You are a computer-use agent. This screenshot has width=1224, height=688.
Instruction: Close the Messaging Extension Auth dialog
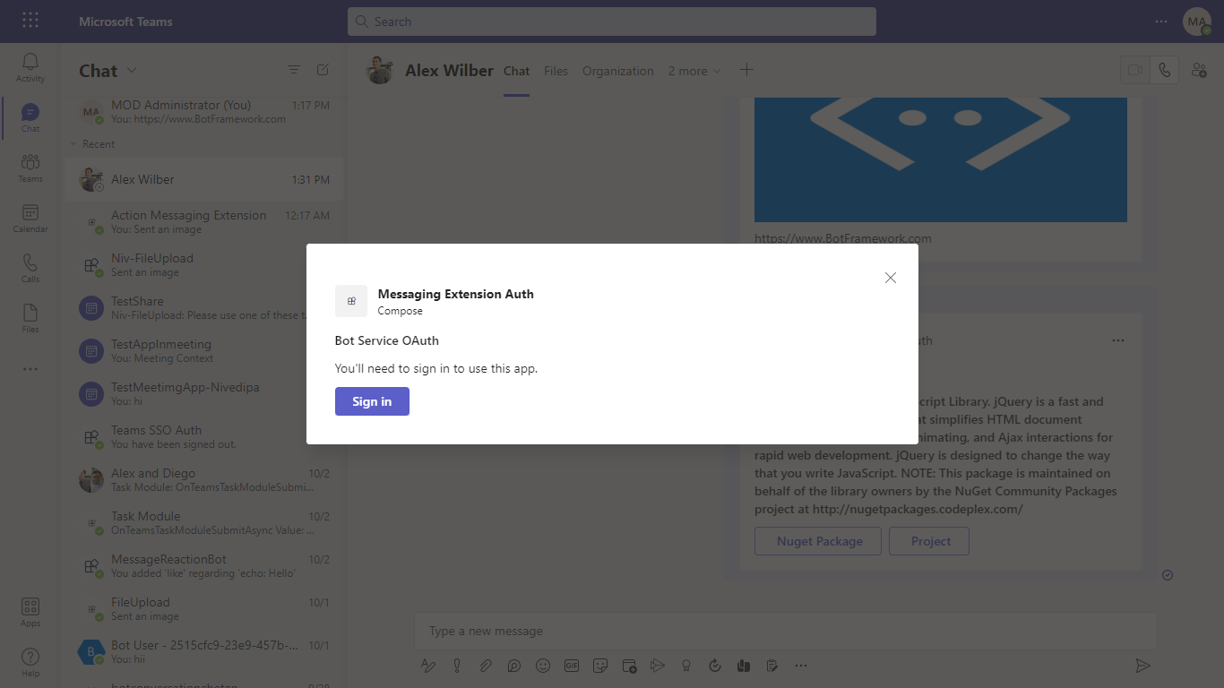890,278
